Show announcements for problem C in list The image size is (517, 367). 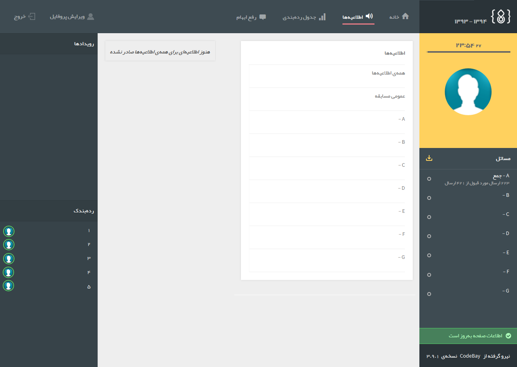coord(401,165)
